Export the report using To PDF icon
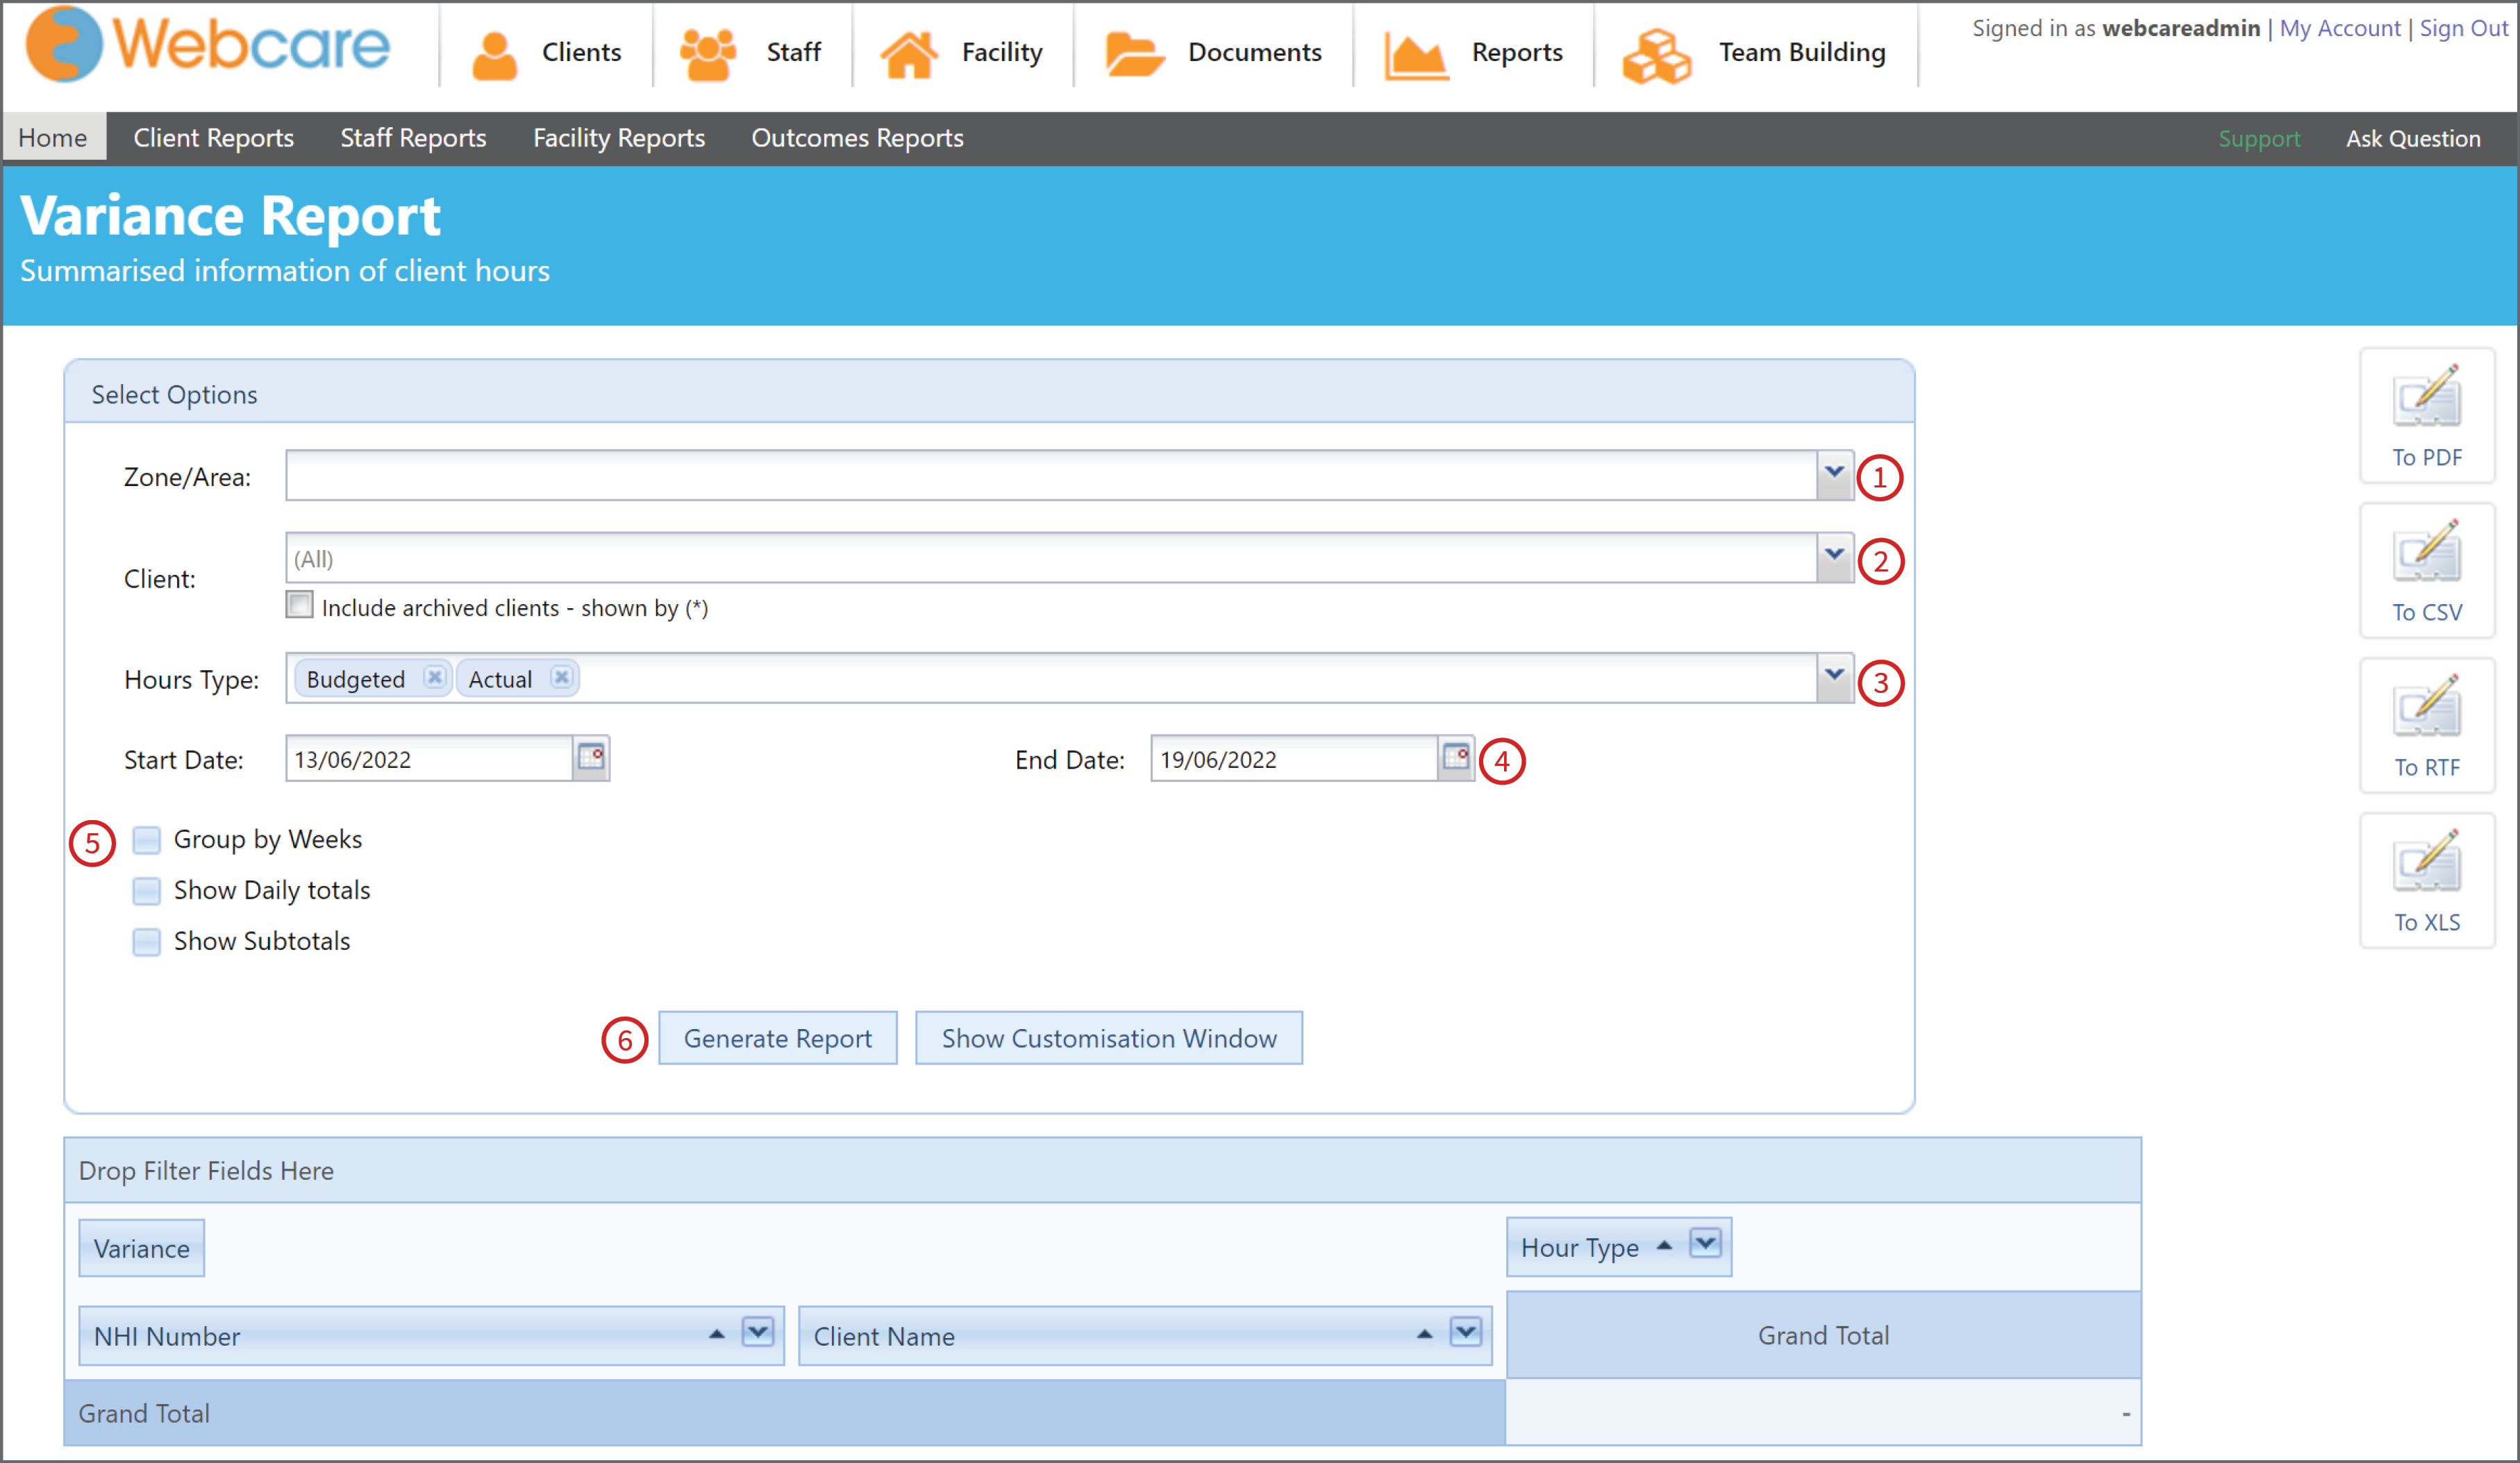Image resolution: width=2520 pixels, height=1463 pixels. pos(2426,415)
